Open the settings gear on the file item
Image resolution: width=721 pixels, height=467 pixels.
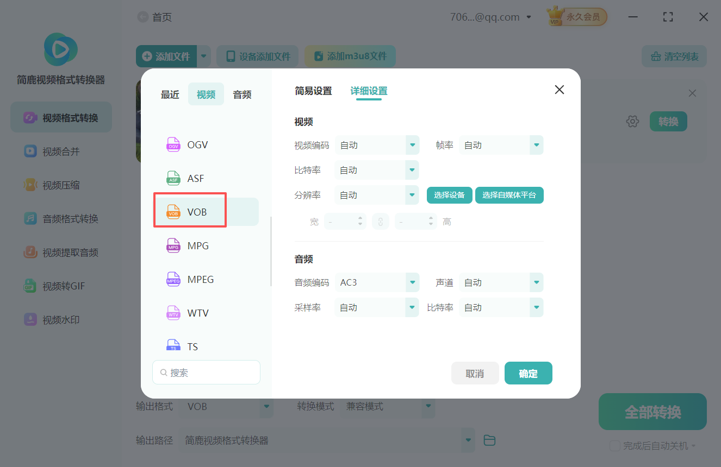pyautogui.click(x=632, y=121)
